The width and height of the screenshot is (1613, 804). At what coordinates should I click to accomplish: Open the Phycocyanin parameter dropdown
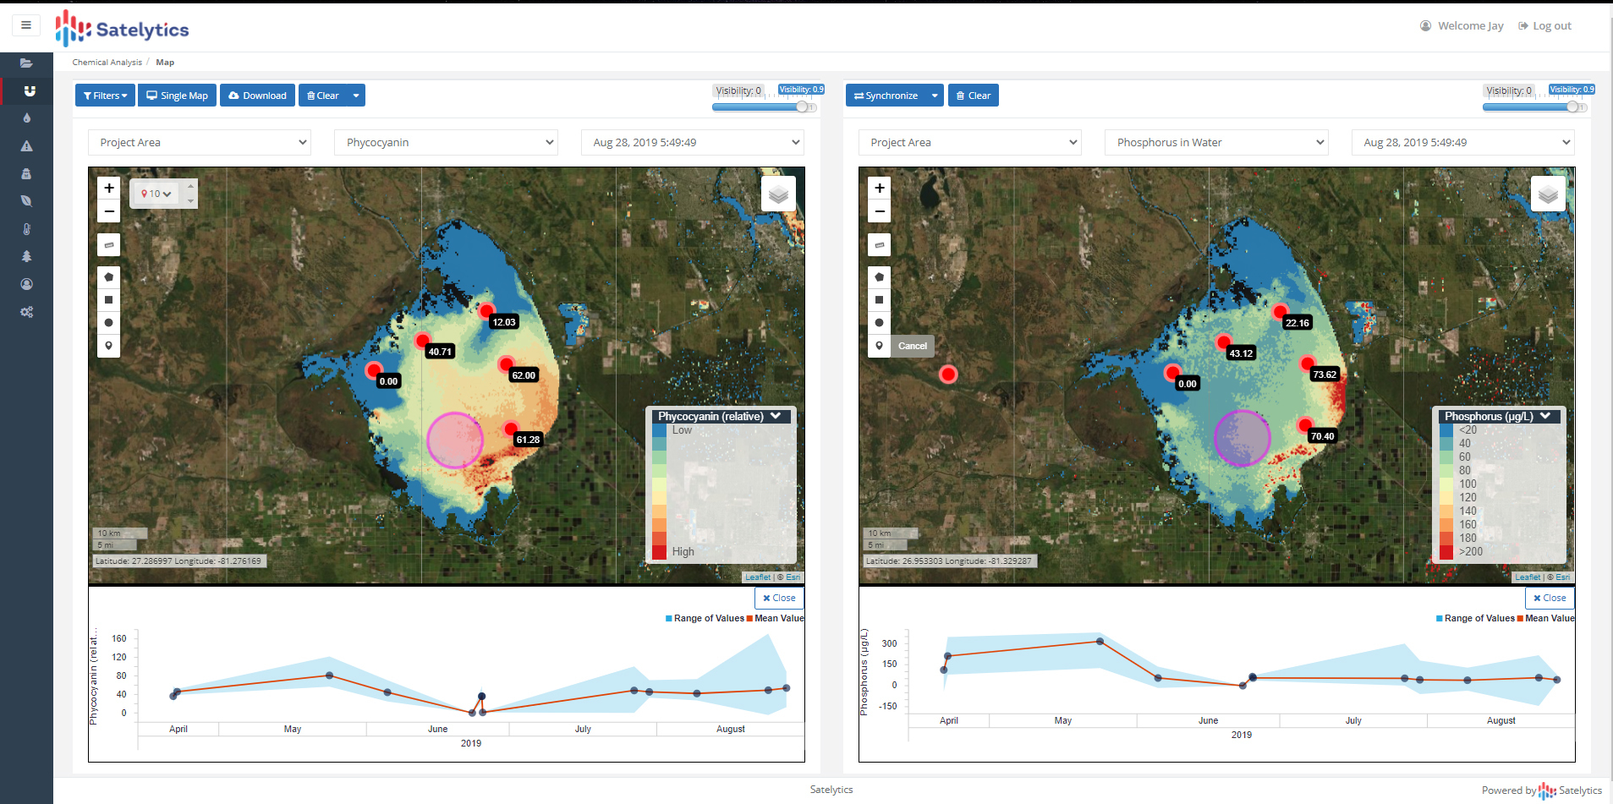(x=446, y=142)
